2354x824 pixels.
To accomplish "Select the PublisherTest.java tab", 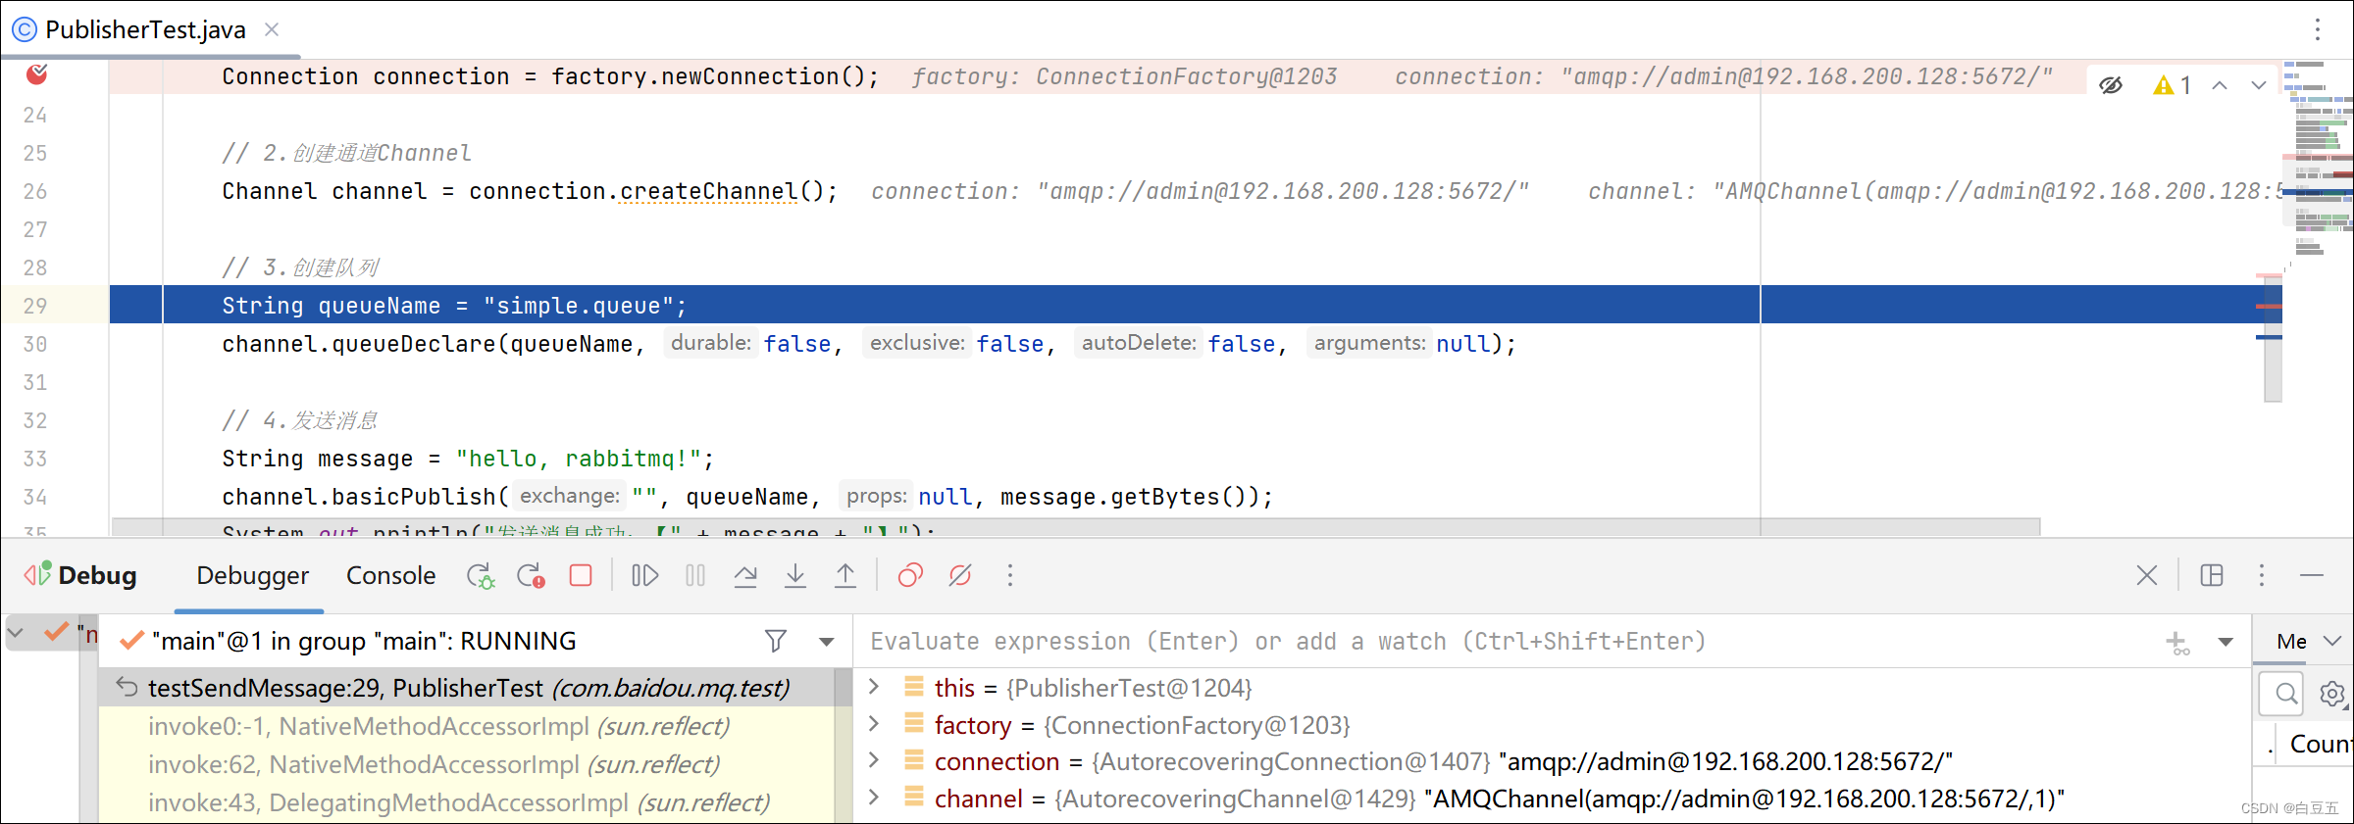I will (145, 30).
